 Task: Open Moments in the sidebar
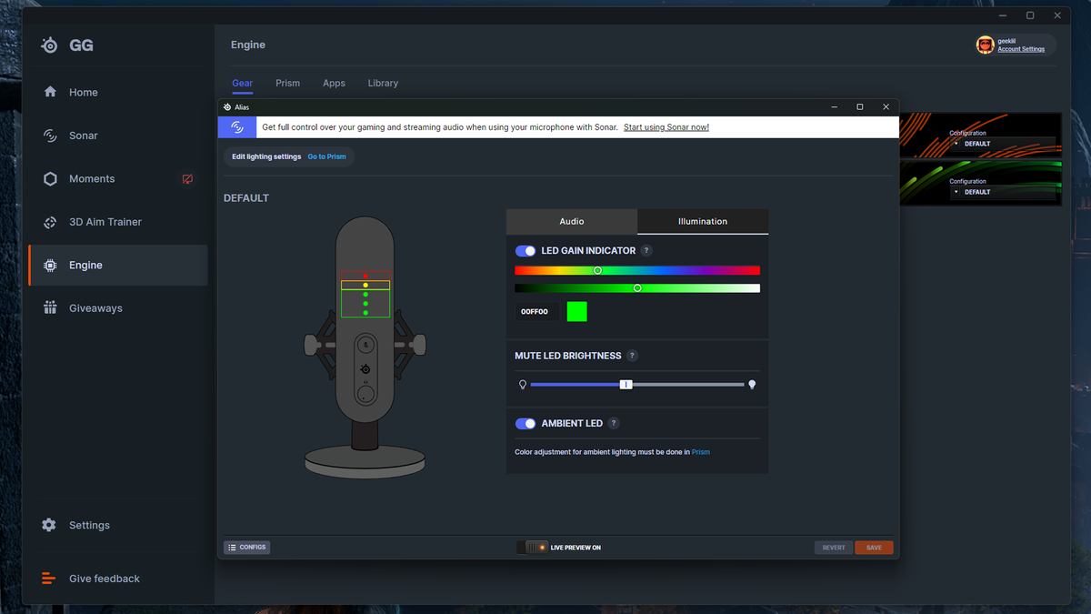click(118, 179)
